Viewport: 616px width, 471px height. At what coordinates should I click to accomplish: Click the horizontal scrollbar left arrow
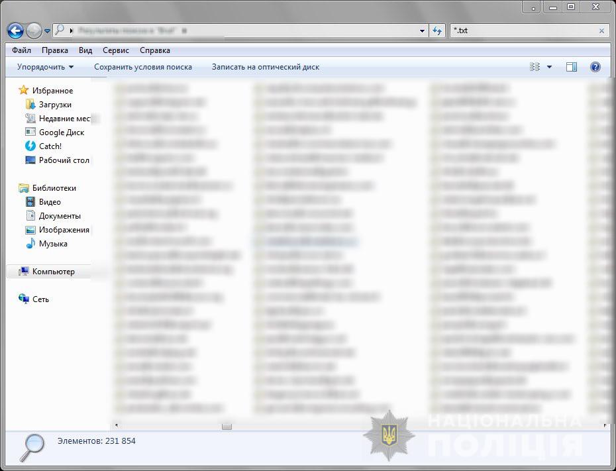tap(116, 425)
